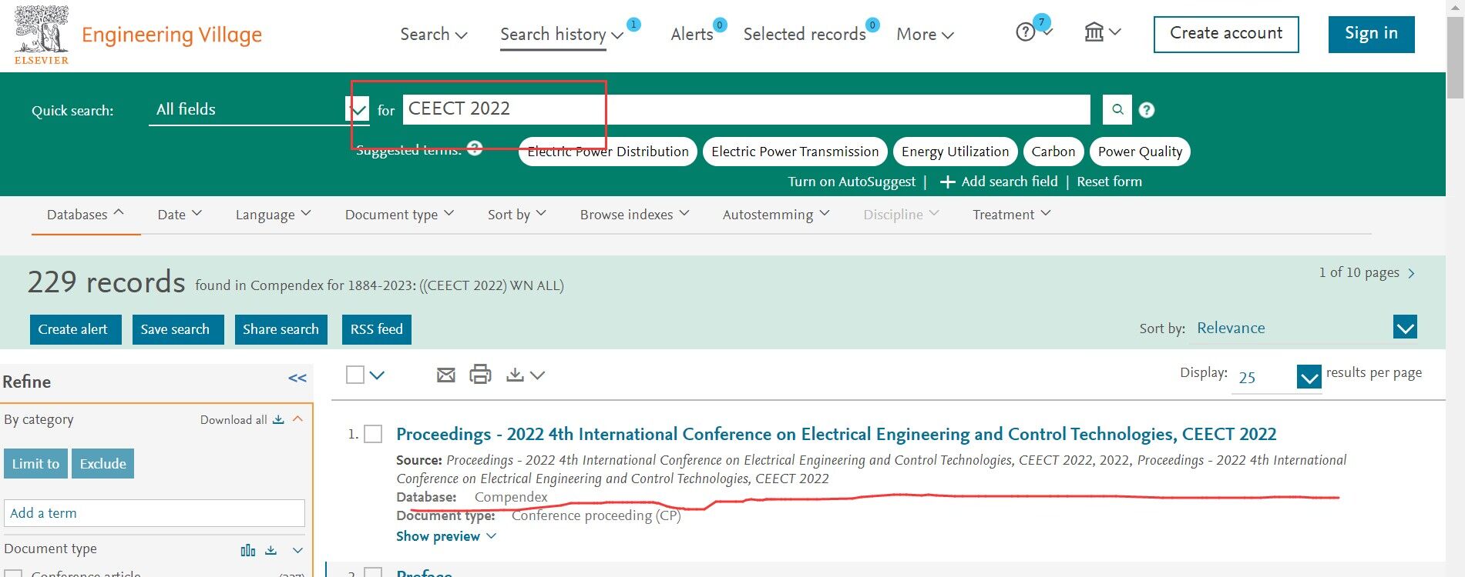Click Add search field link
The image size is (1465, 577).
point(999,182)
